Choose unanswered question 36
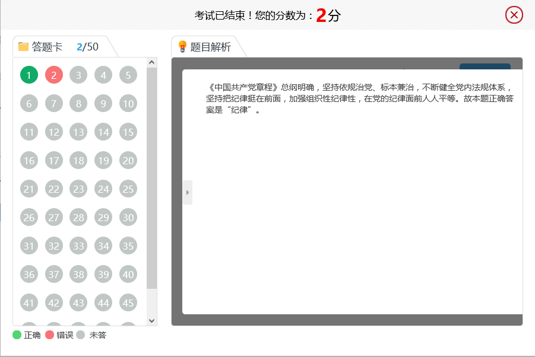This screenshot has height=357, width=535. pos(29,274)
